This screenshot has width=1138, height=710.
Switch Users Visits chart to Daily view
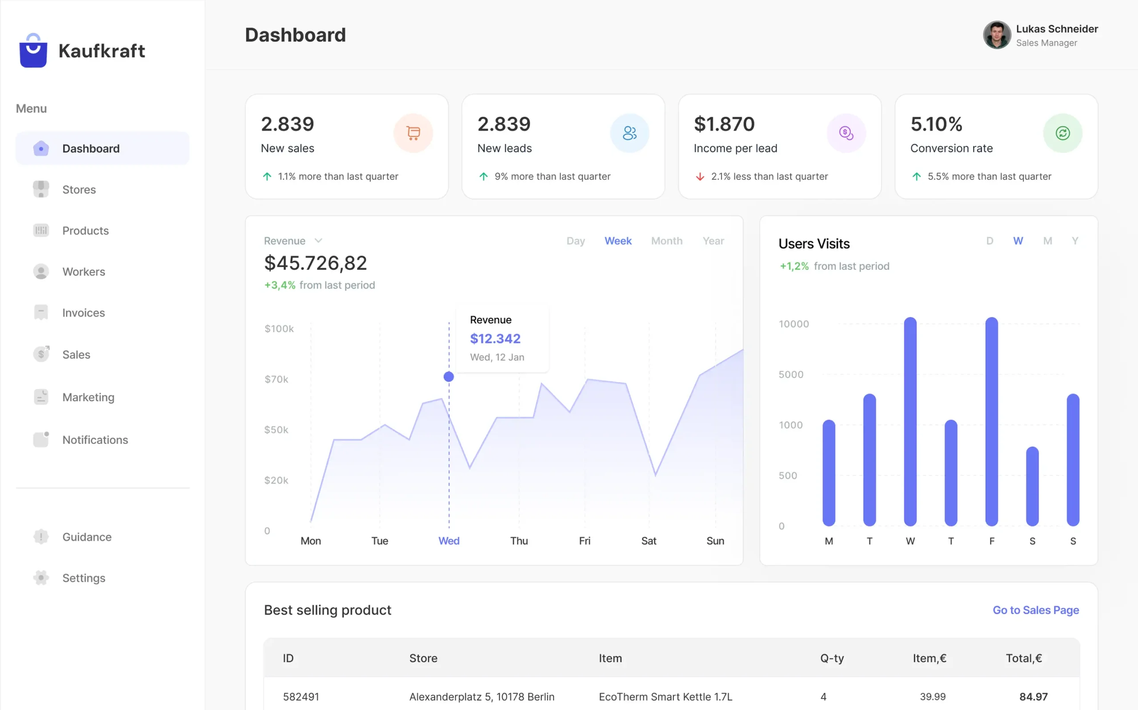(990, 240)
